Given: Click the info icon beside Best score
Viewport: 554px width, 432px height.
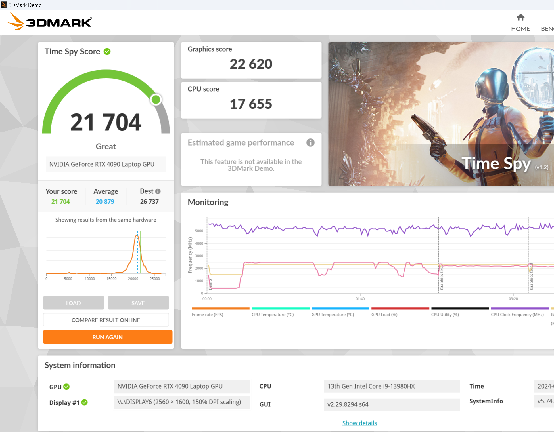Looking at the screenshot, I should pos(158,191).
